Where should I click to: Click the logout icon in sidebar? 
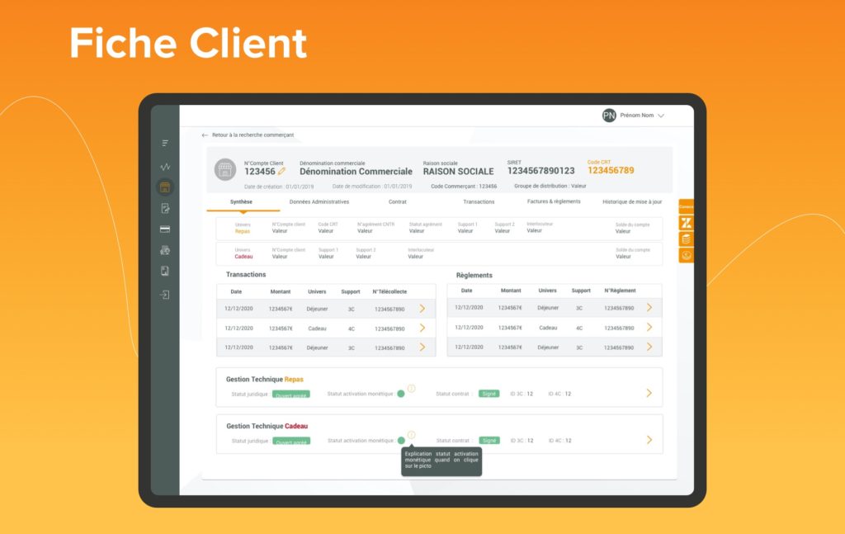(x=165, y=295)
